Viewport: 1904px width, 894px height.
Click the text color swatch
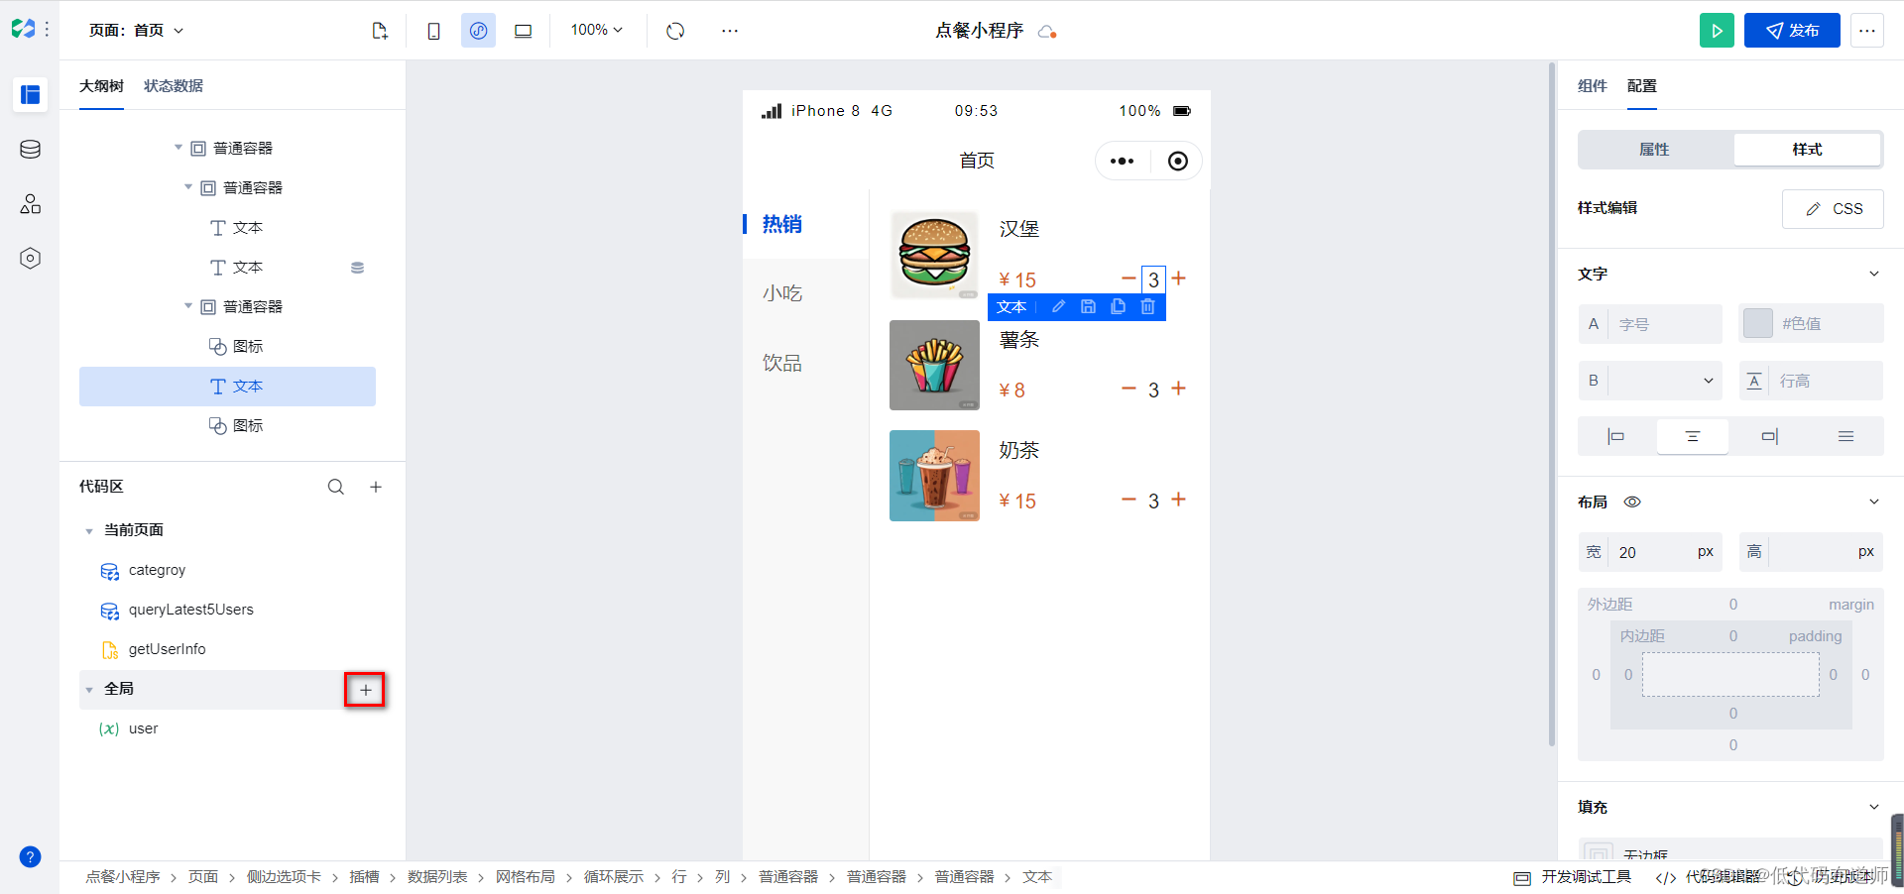pos(1758,324)
